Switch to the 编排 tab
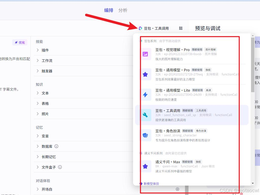260x195 pixels. pos(108,10)
